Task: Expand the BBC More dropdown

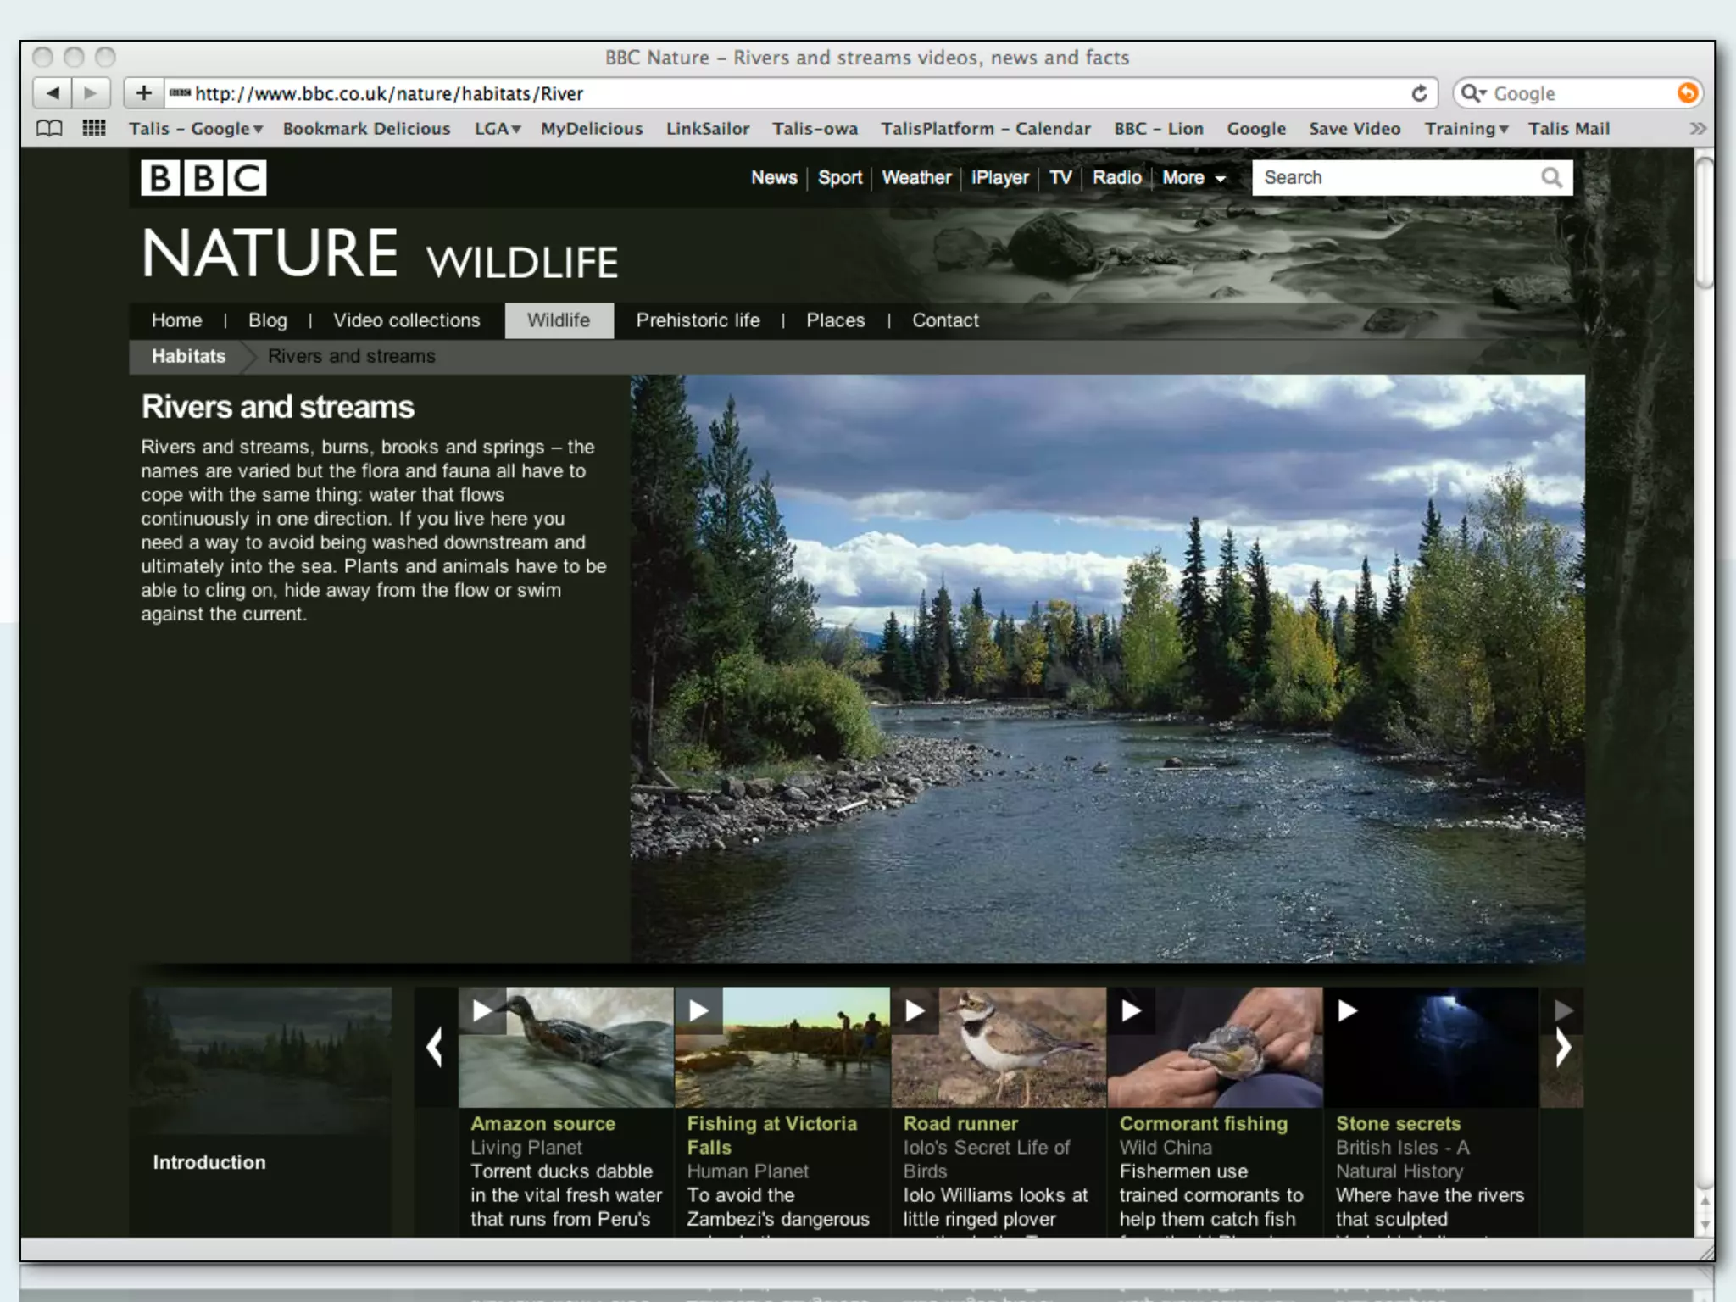Action: 1193,178
